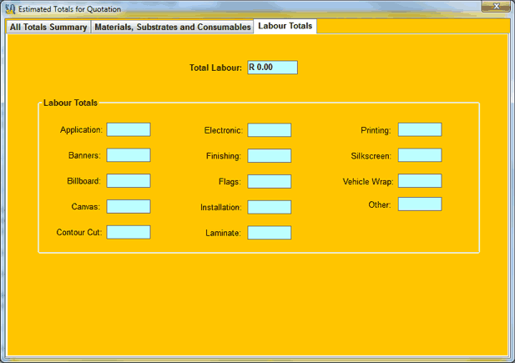Click the Total Labour amount field
This screenshot has height=363, width=515.
click(272, 68)
